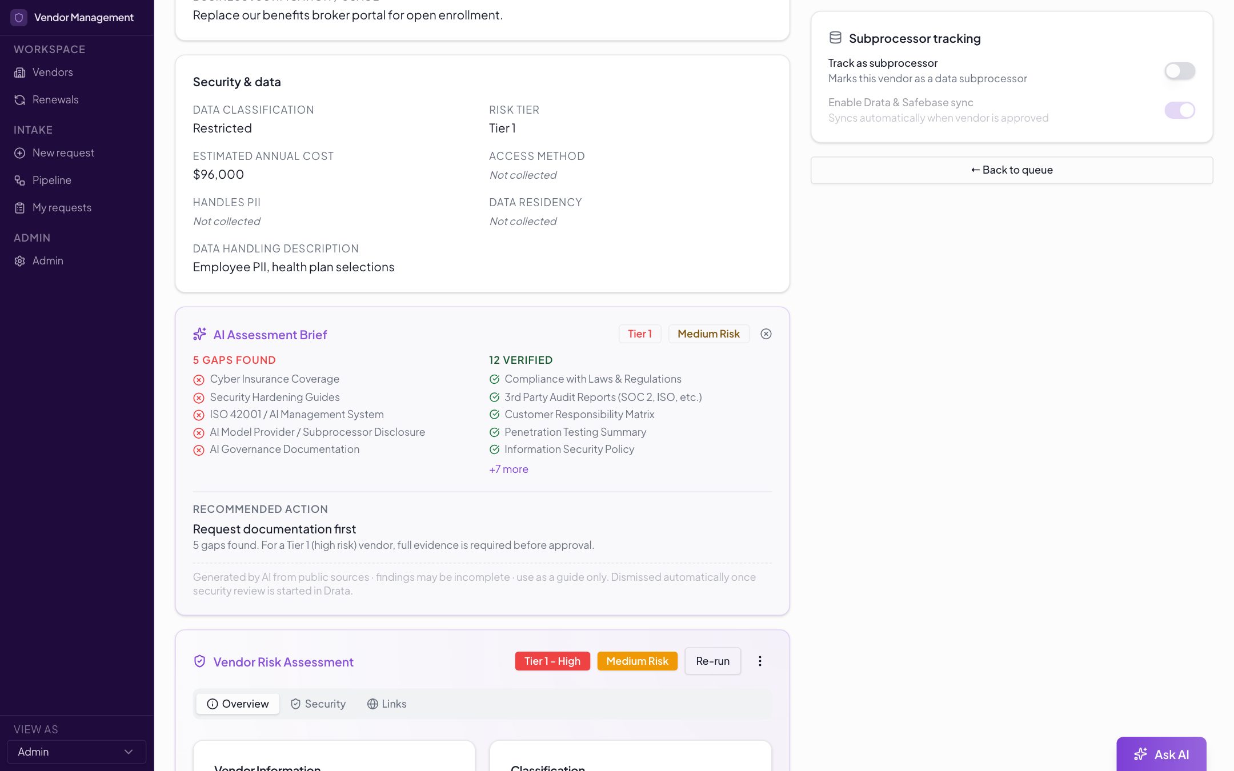This screenshot has width=1234, height=771.
Task: Click the AI Assessment Brief sparkle icon
Action: (199, 334)
